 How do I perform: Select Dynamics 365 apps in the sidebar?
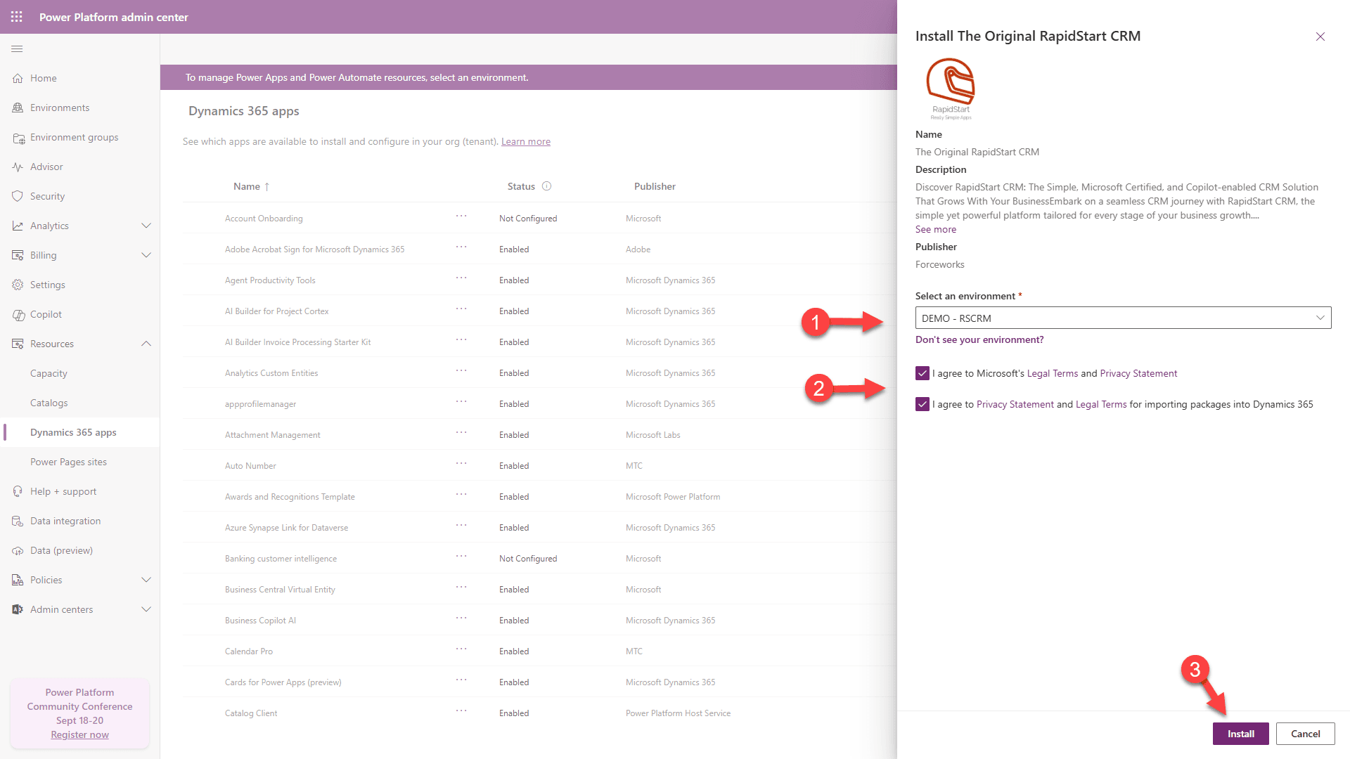73,432
